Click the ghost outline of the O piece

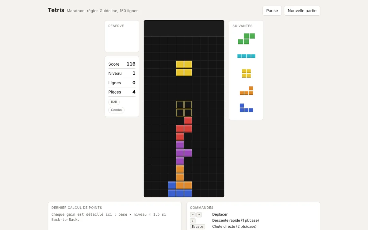pos(184,109)
